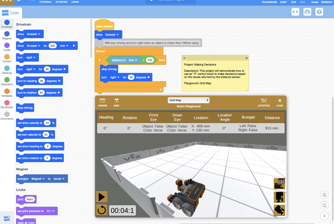Open mm units dropdown in distance block

(133, 60)
